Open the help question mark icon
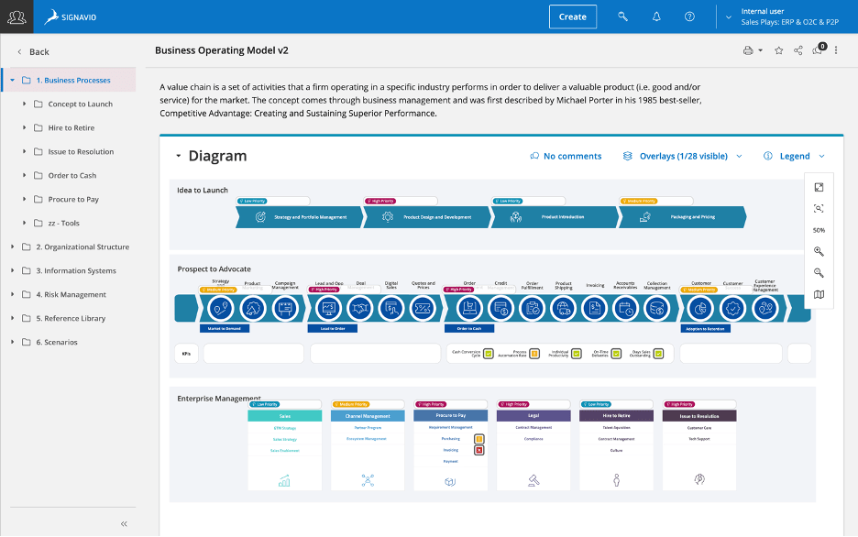Screen dimensions: 858x537 click(689, 16)
